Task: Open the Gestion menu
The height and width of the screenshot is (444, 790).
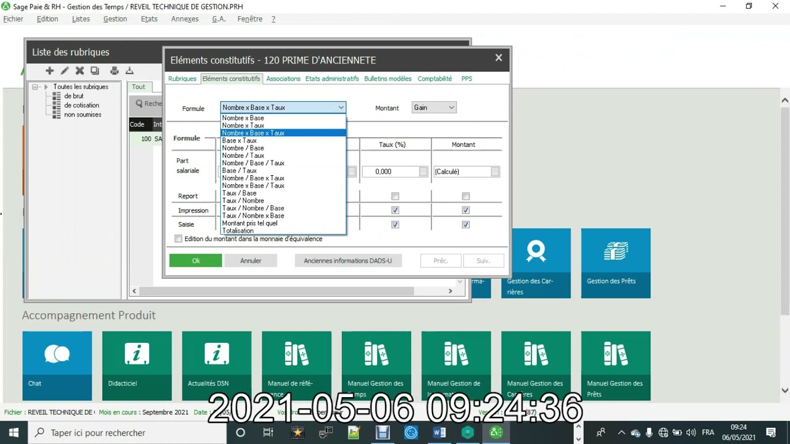Action: 115,19
